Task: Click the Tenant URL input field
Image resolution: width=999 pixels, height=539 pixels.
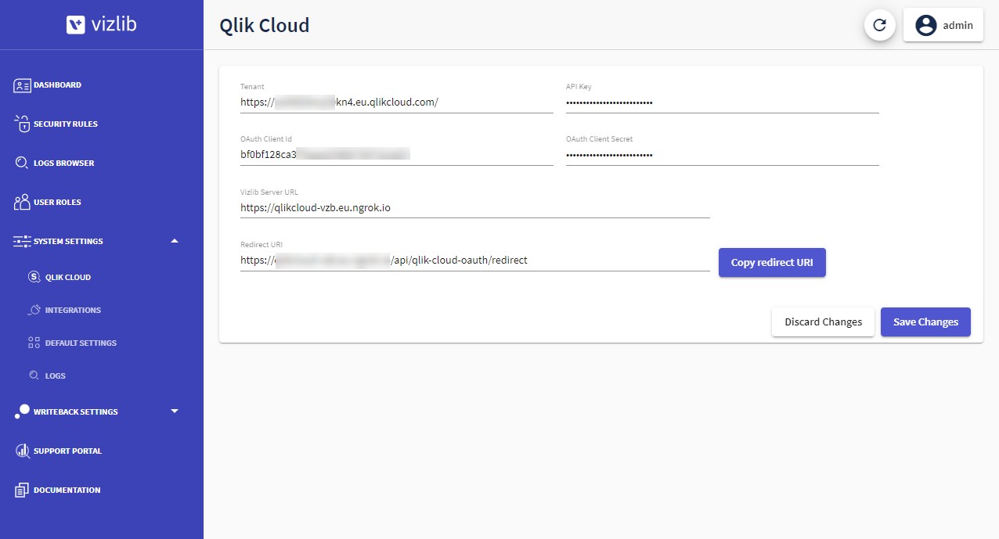Action: point(397,102)
